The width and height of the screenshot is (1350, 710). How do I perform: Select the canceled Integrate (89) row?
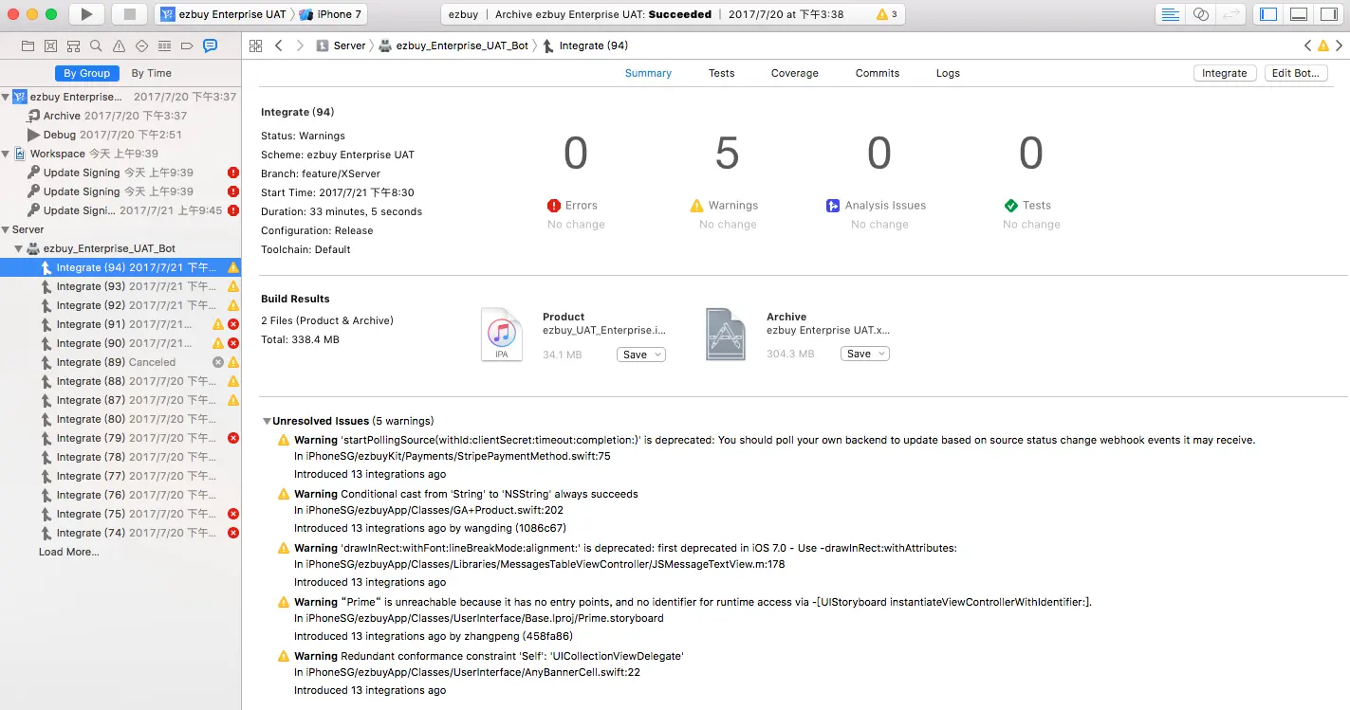(x=120, y=362)
